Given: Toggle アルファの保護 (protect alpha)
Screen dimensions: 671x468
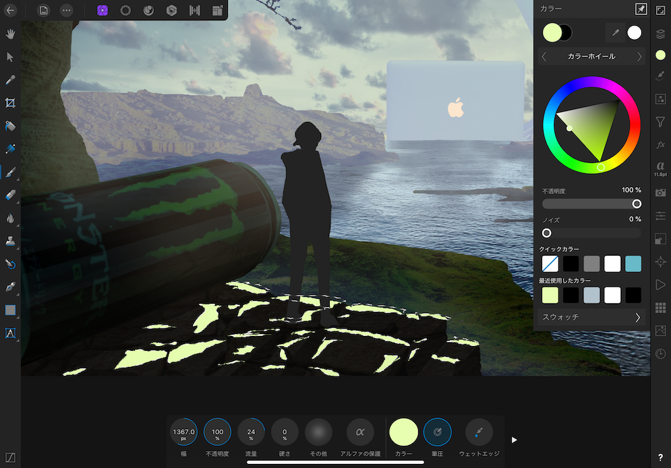Looking at the screenshot, I should click(x=360, y=432).
